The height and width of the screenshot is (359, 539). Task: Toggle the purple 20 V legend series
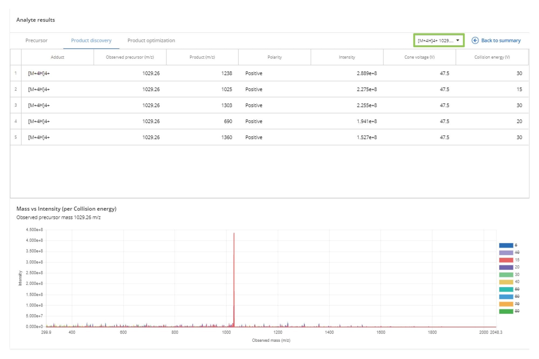coord(506,267)
